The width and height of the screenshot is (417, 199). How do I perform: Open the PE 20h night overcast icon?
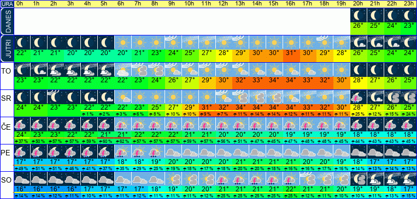(x=359, y=152)
